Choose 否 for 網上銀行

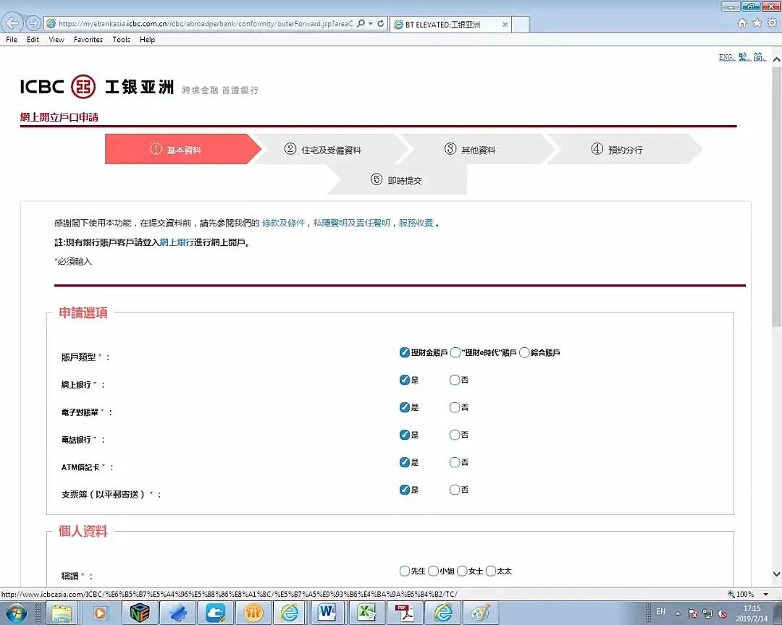click(x=455, y=380)
